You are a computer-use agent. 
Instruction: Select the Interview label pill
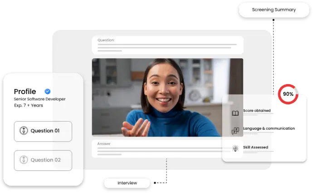pos(127,183)
